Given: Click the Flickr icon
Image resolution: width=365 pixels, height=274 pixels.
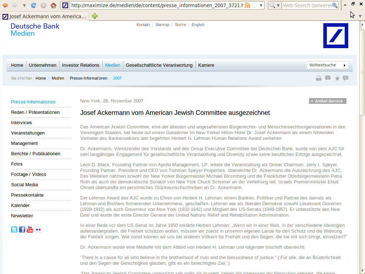Looking at the screenshot, I should click(x=38, y=229).
